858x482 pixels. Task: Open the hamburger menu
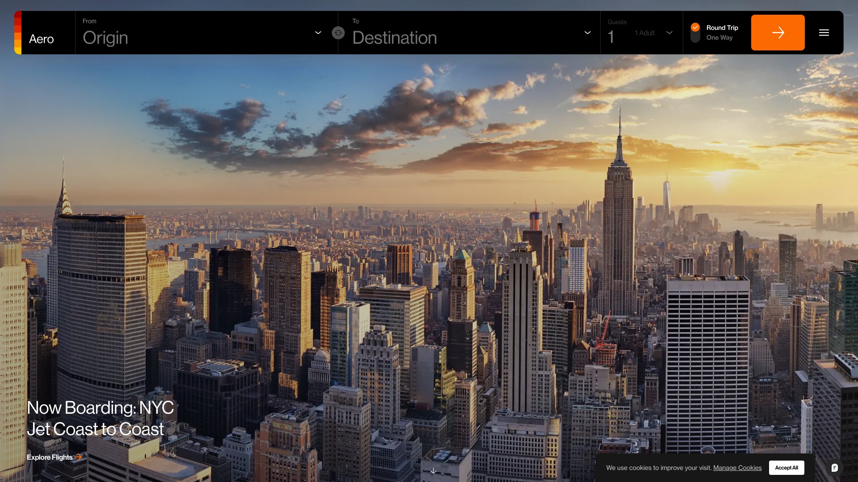(x=824, y=33)
